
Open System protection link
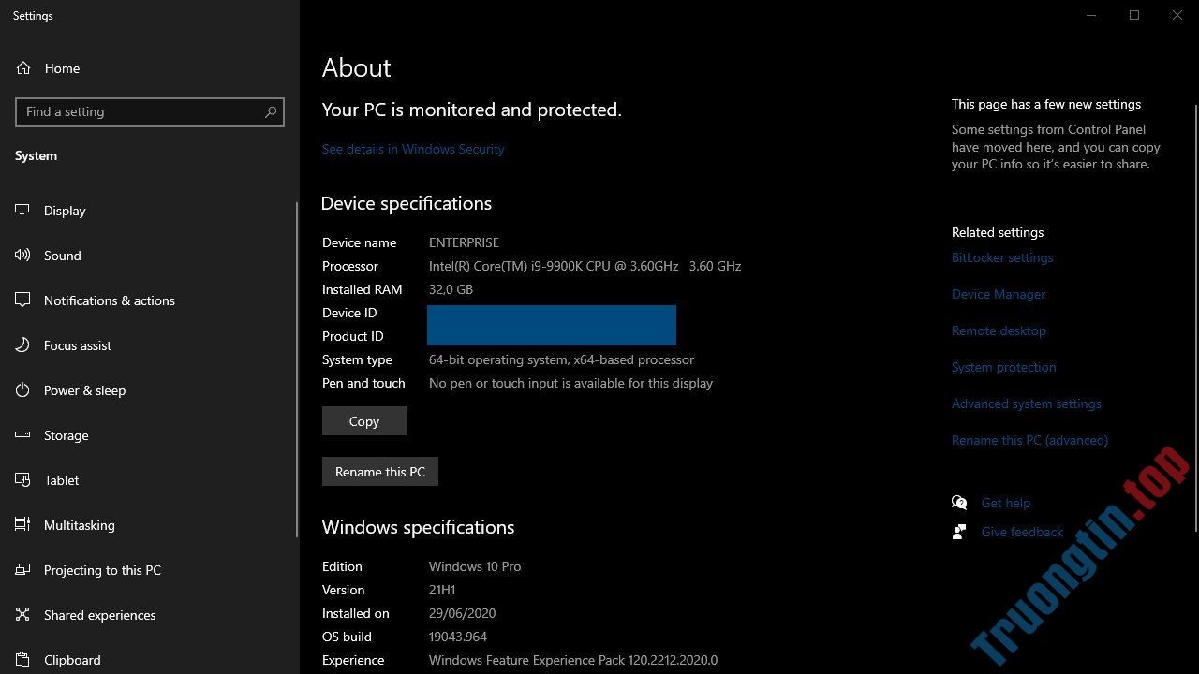point(1004,367)
